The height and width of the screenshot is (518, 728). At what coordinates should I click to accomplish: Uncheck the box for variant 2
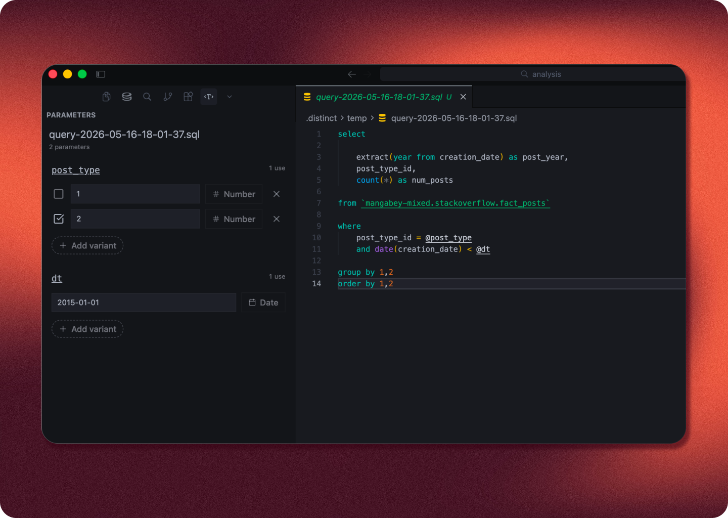point(59,219)
